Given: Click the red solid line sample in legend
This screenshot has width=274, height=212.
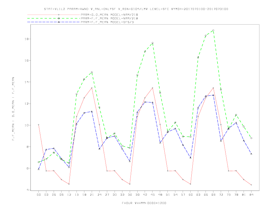Looking at the screenshot, I should coord(54,15).
